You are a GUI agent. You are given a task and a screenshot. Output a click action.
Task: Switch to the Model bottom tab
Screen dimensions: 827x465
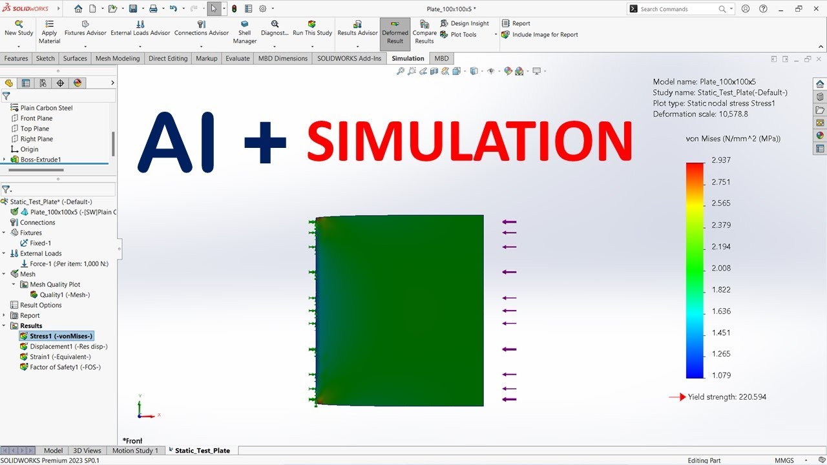click(x=53, y=450)
